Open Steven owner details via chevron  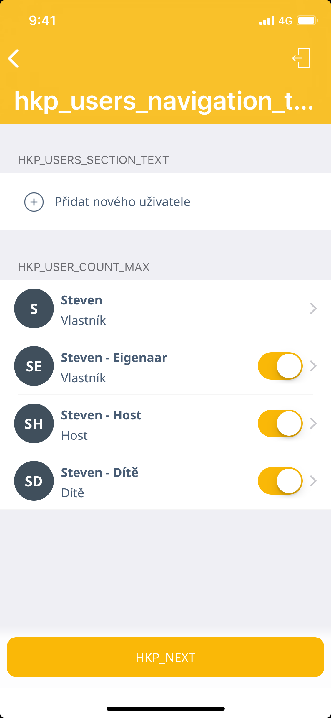(313, 308)
